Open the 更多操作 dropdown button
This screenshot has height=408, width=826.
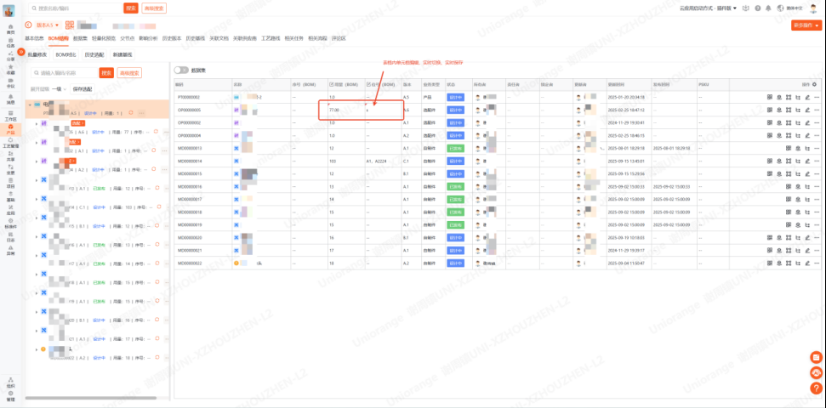(806, 25)
